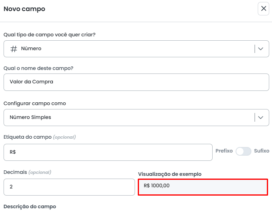
Task: Close the Novo campo dialog
Action: [x=263, y=9]
